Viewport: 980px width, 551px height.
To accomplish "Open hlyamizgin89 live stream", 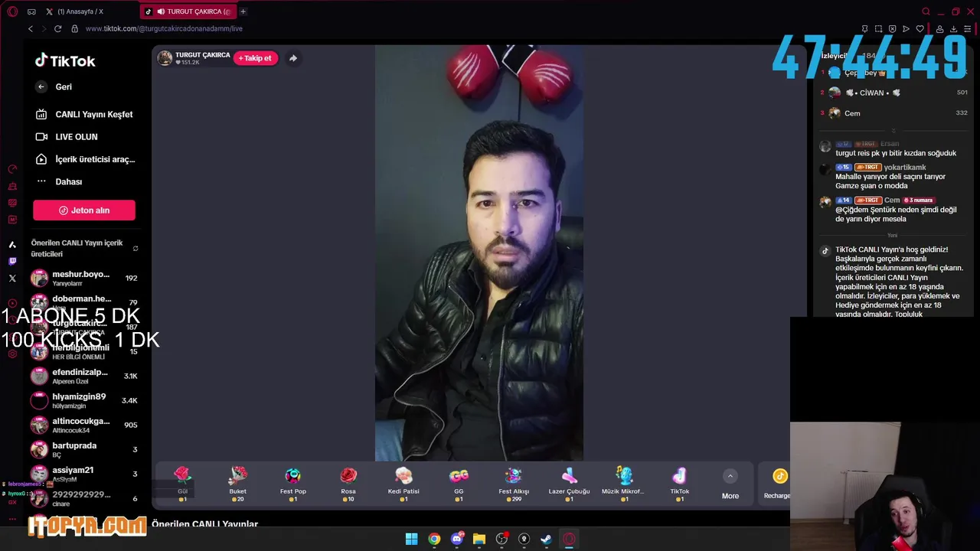I will pyautogui.click(x=83, y=400).
